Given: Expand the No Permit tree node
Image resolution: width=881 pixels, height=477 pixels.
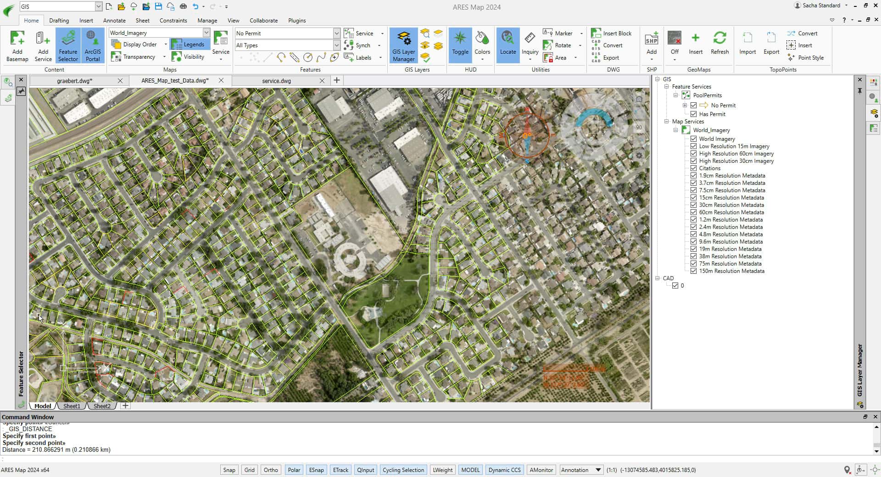Looking at the screenshot, I should (685, 105).
